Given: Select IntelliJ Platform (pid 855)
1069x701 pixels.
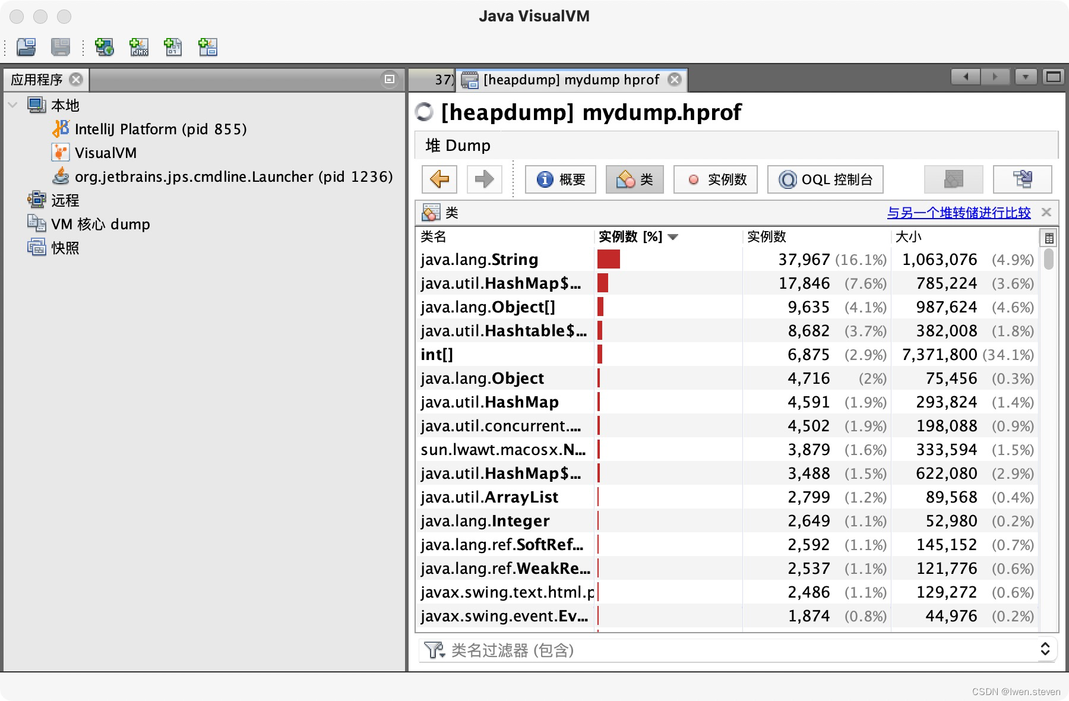Looking at the screenshot, I should click(x=160, y=129).
